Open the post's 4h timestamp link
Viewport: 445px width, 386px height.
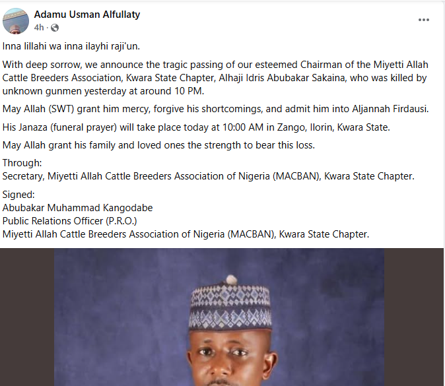pyautogui.click(x=39, y=28)
